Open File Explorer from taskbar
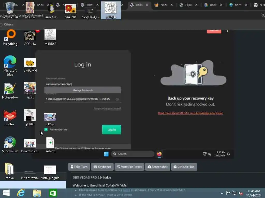This screenshot has width=265, height=198. (37, 193)
